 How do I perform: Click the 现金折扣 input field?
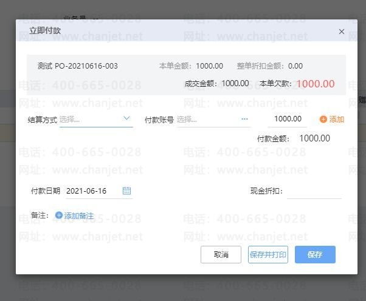(314, 191)
